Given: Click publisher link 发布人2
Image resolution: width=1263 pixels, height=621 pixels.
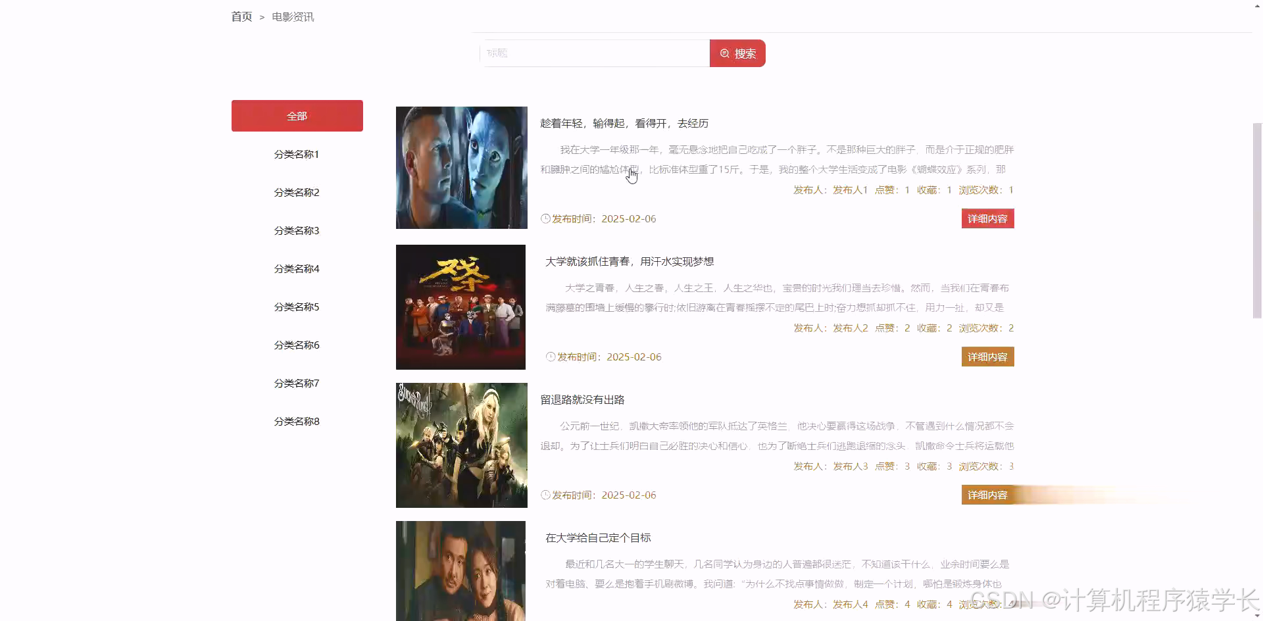Looking at the screenshot, I should [x=851, y=328].
